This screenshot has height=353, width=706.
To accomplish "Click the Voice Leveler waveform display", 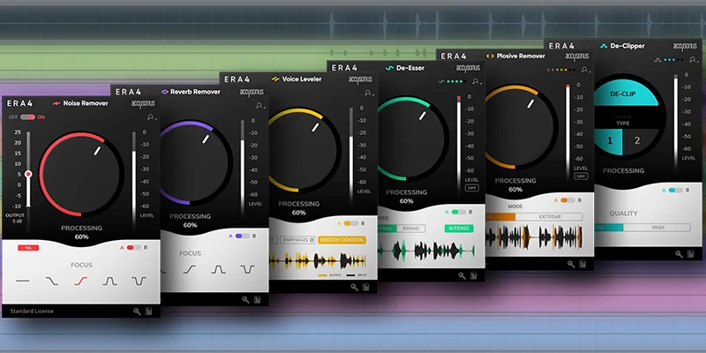I will coord(318,260).
